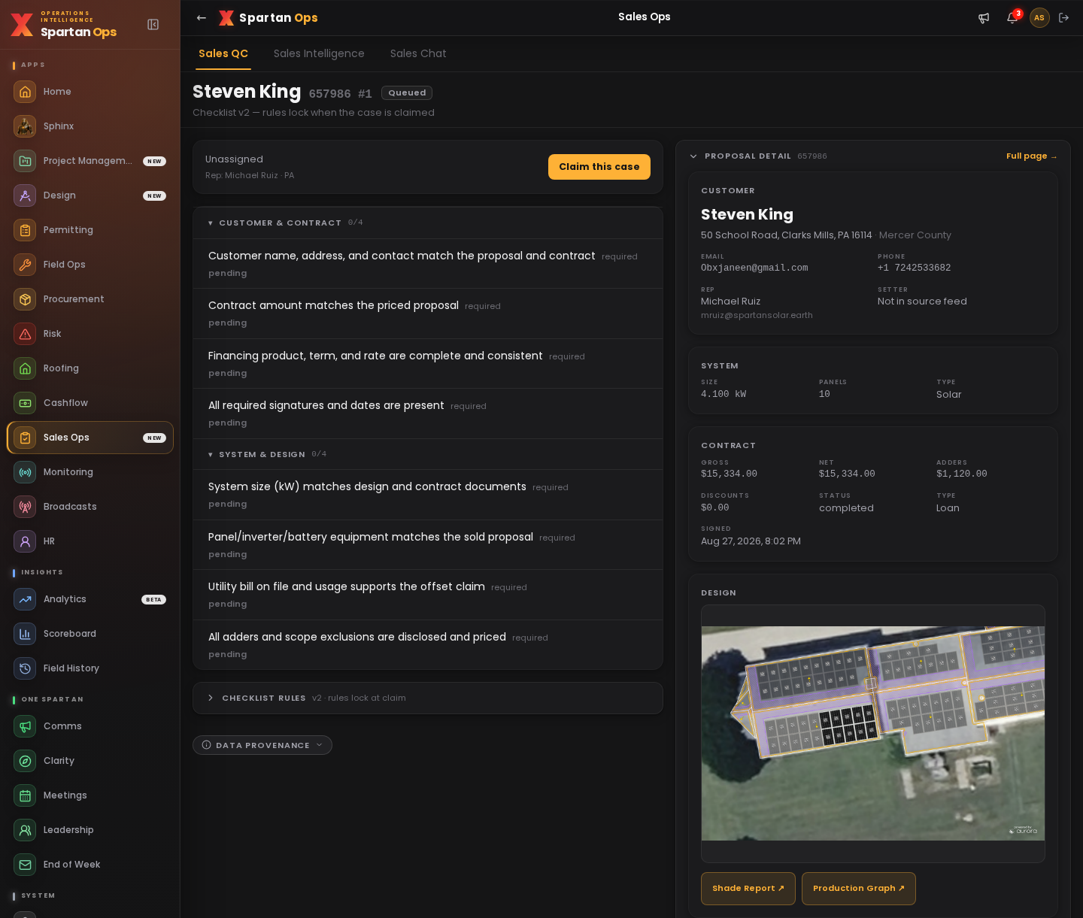This screenshot has height=918, width=1083.
Task: Switch to the Sales QC tab
Action: click(223, 54)
